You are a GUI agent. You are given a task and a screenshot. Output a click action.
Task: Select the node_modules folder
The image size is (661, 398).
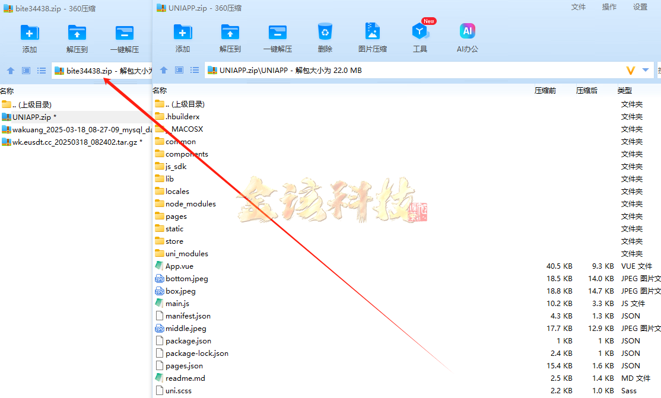tap(190, 204)
